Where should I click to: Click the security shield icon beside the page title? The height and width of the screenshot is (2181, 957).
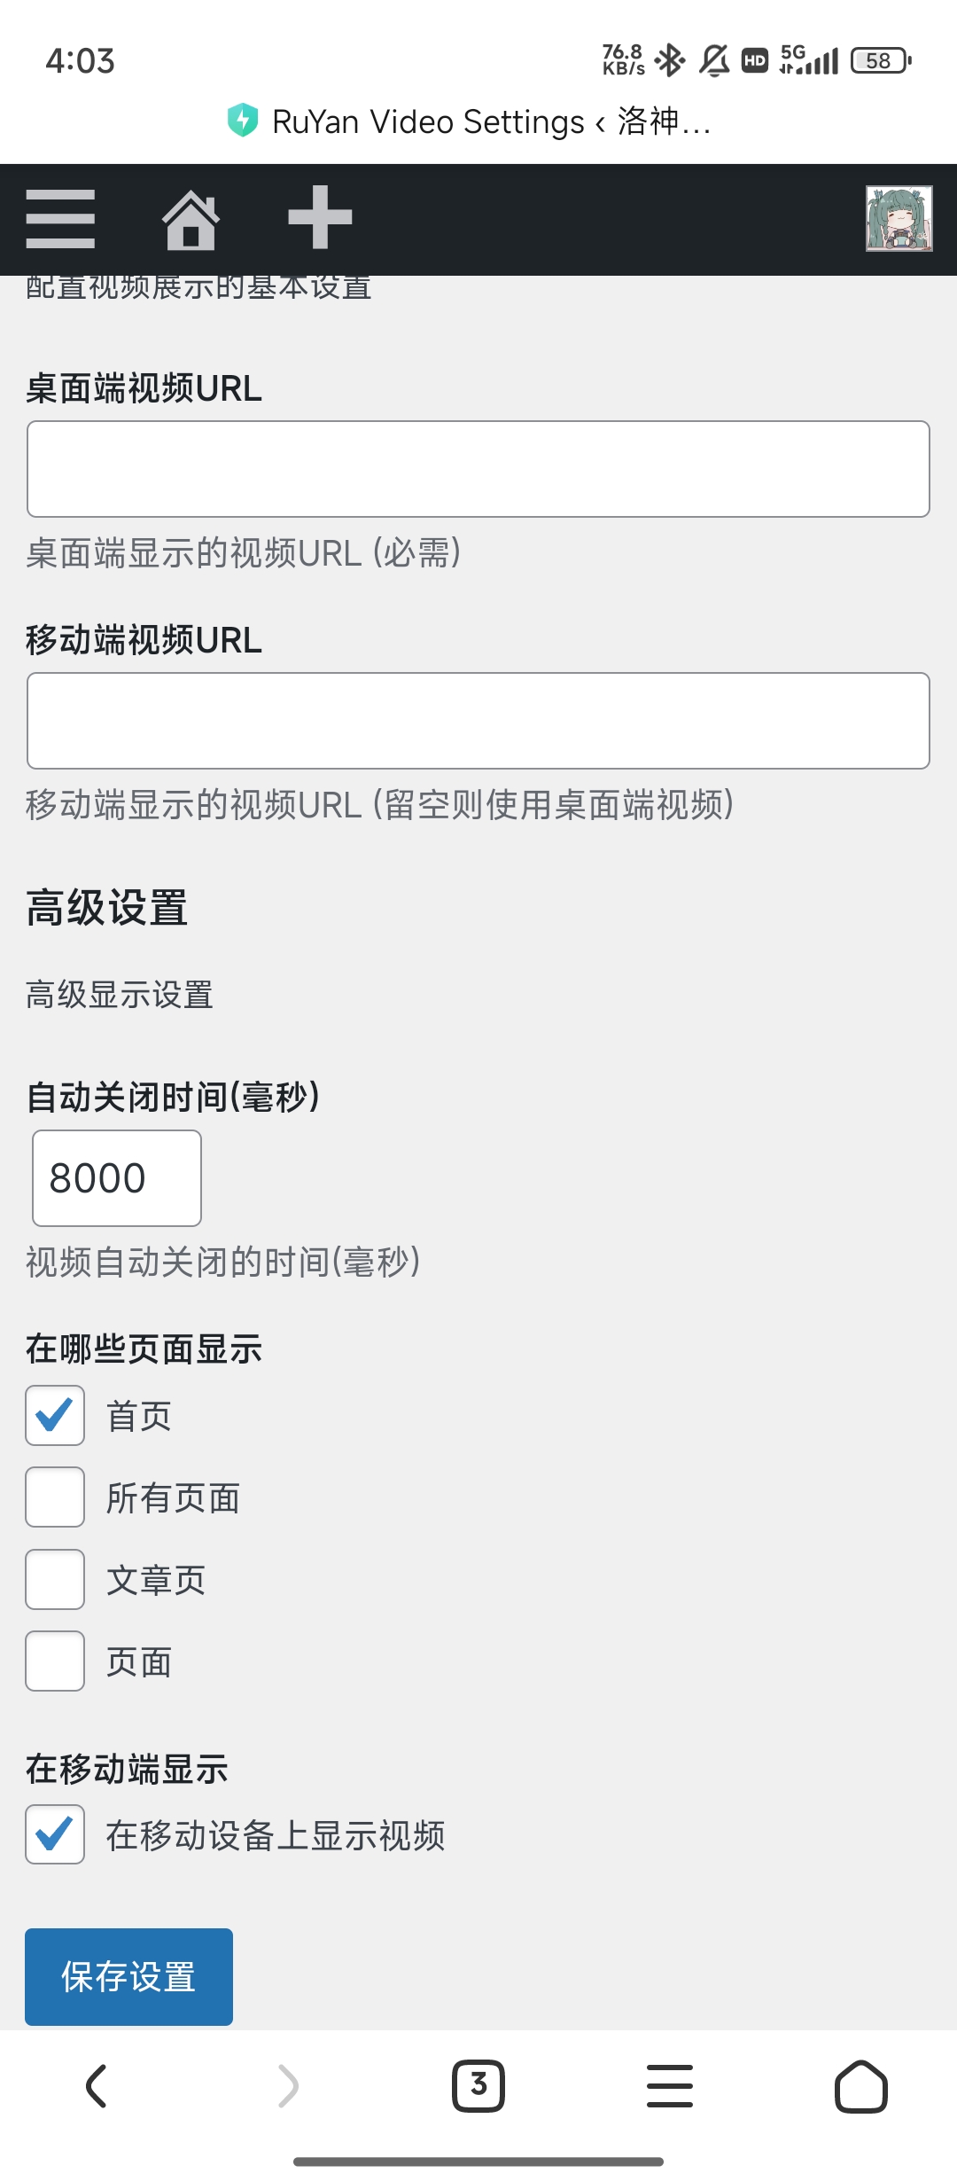243,121
